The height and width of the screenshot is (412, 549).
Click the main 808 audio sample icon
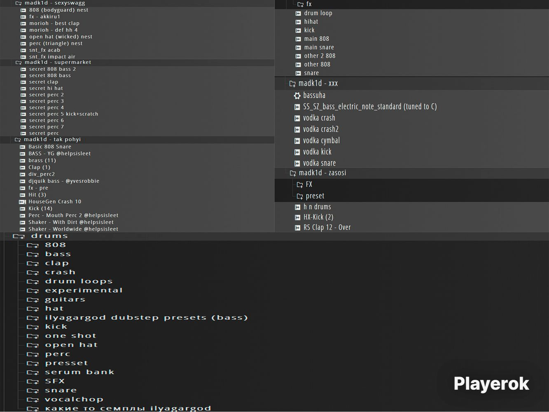click(298, 39)
